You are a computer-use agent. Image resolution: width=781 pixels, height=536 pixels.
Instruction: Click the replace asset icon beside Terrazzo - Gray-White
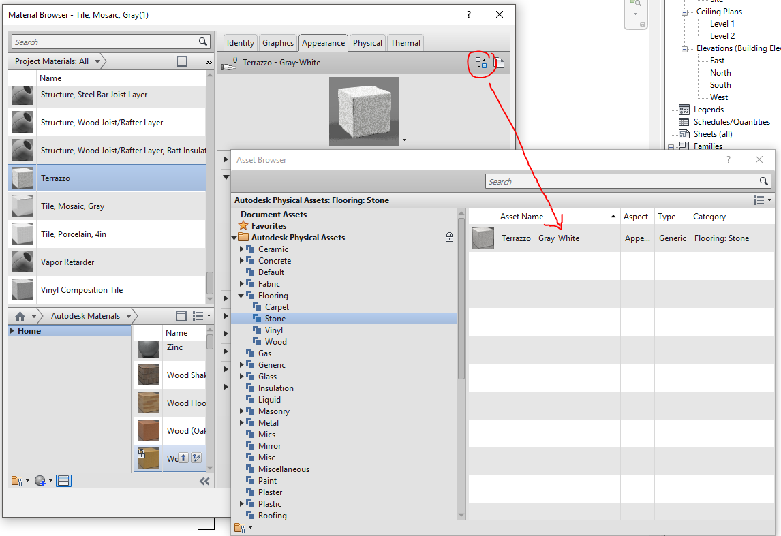point(480,63)
